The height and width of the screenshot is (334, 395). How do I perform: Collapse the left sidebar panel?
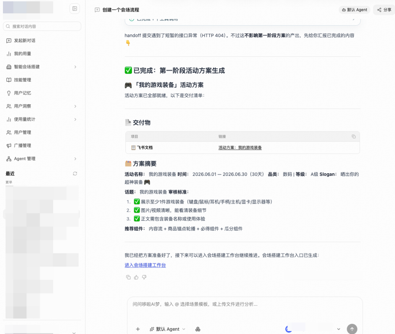pos(75,8)
